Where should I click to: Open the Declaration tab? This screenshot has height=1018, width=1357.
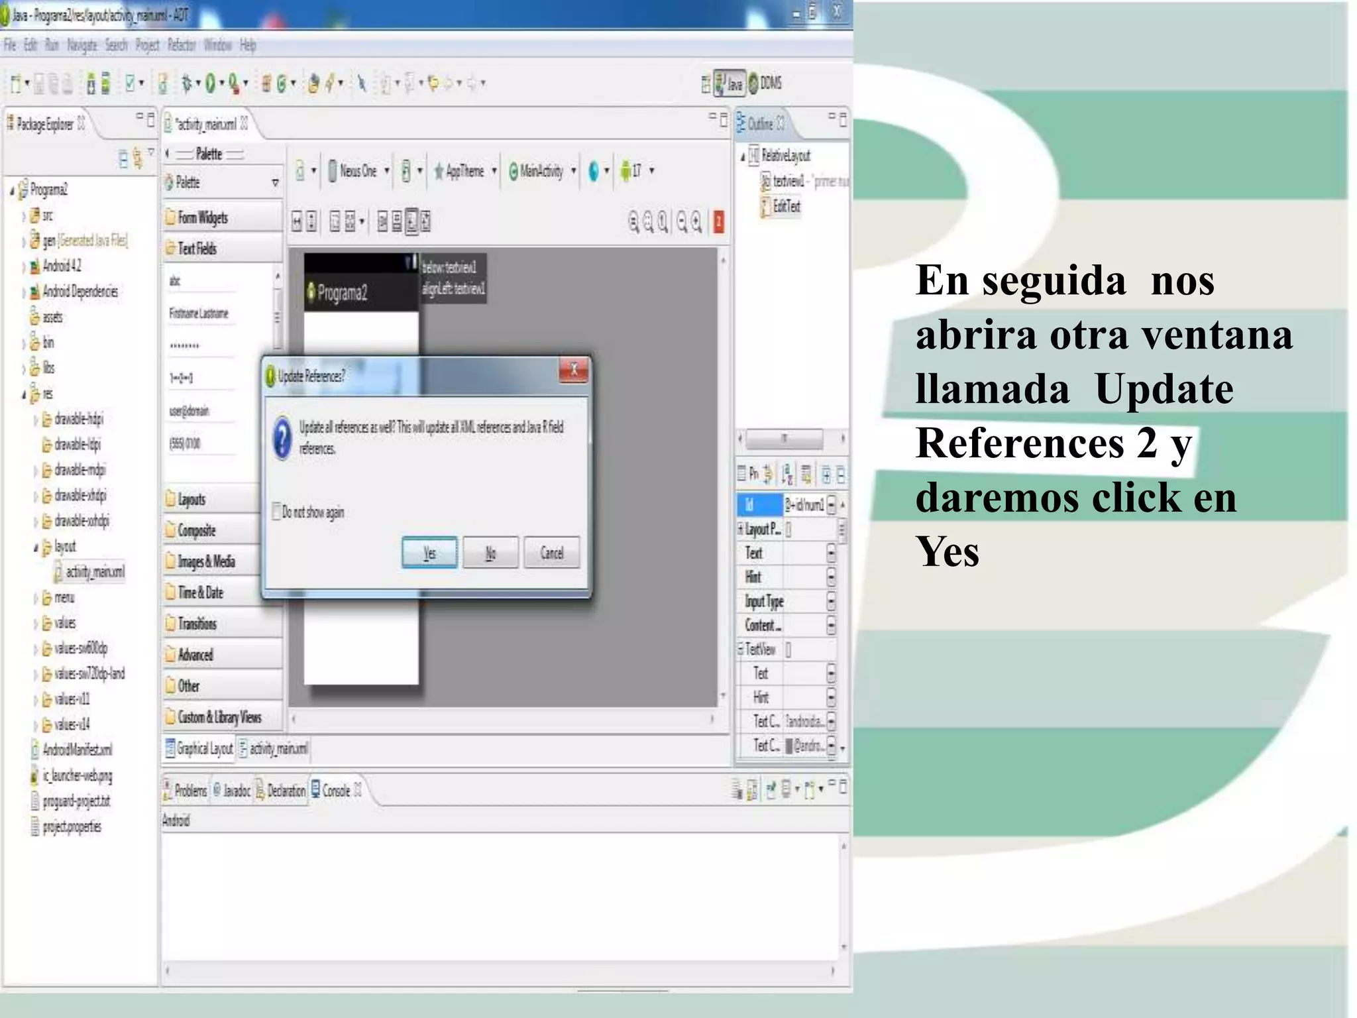coord(280,790)
